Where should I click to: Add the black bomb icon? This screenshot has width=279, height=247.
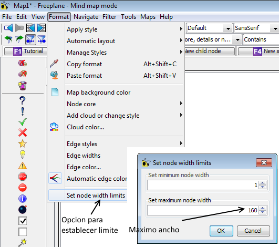pyautogui.click(x=23, y=210)
